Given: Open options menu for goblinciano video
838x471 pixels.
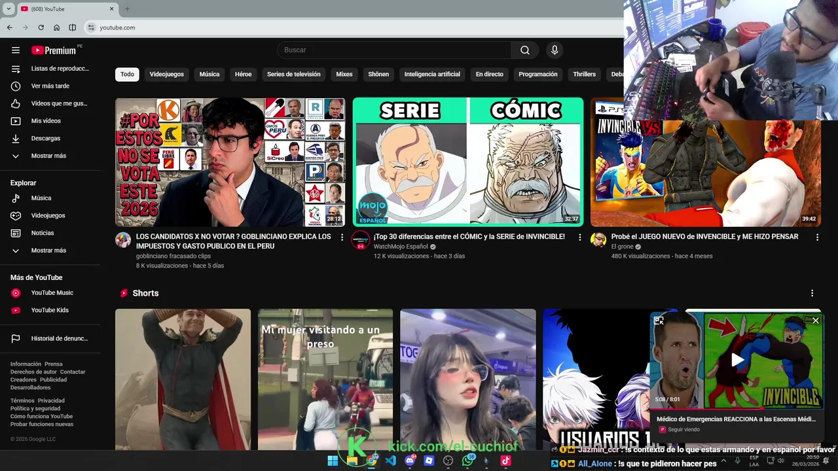Looking at the screenshot, I should [x=342, y=237].
